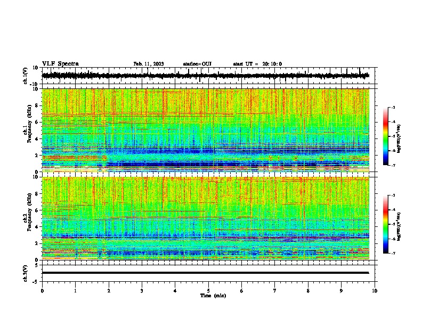The image size is (422, 326).
Task: Click the ch.1 voltage waveform trace
Action: [x=205, y=76]
